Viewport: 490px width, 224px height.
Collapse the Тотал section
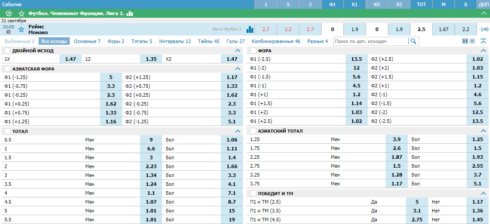(x=238, y=131)
